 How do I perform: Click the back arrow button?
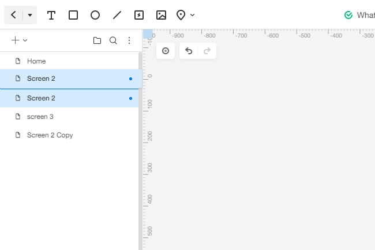point(13,15)
